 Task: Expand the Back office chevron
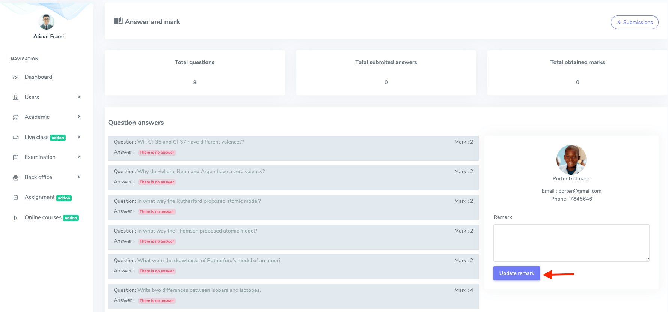(x=79, y=177)
